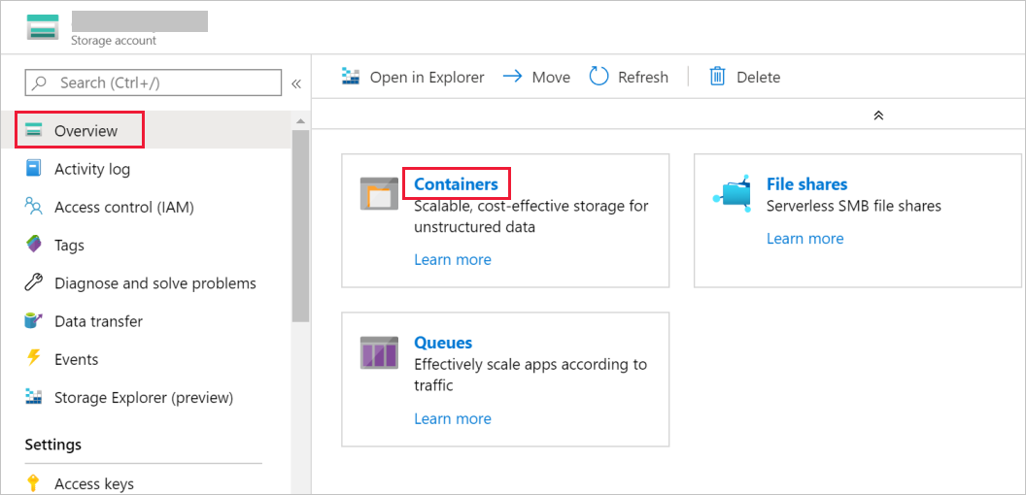Click Learn more under File shares

pyautogui.click(x=804, y=239)
